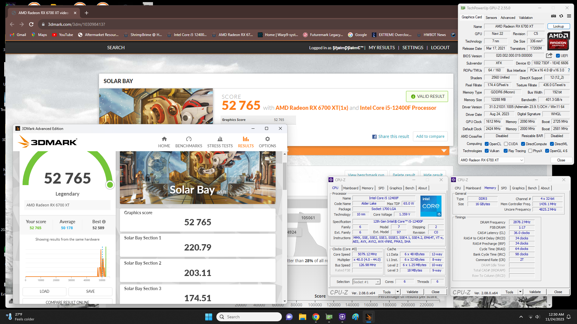Click the taskbar Search box
Viewport: 577px width, 324px height.
(249, 317)
